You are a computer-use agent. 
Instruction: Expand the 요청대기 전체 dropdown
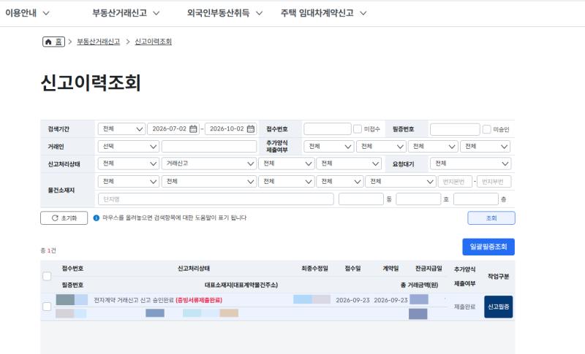(x=470, y=163)
